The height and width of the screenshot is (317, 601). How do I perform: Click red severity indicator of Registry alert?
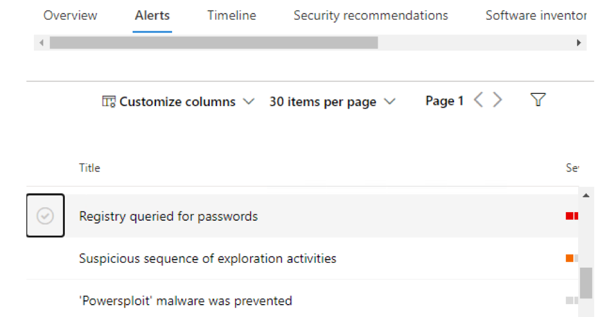pyautogui.click(x=571, y=216)
